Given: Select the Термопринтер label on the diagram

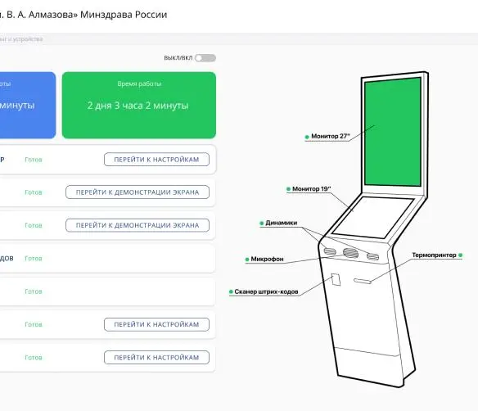Looking at the screenshot, I should [x=434, y=255].
